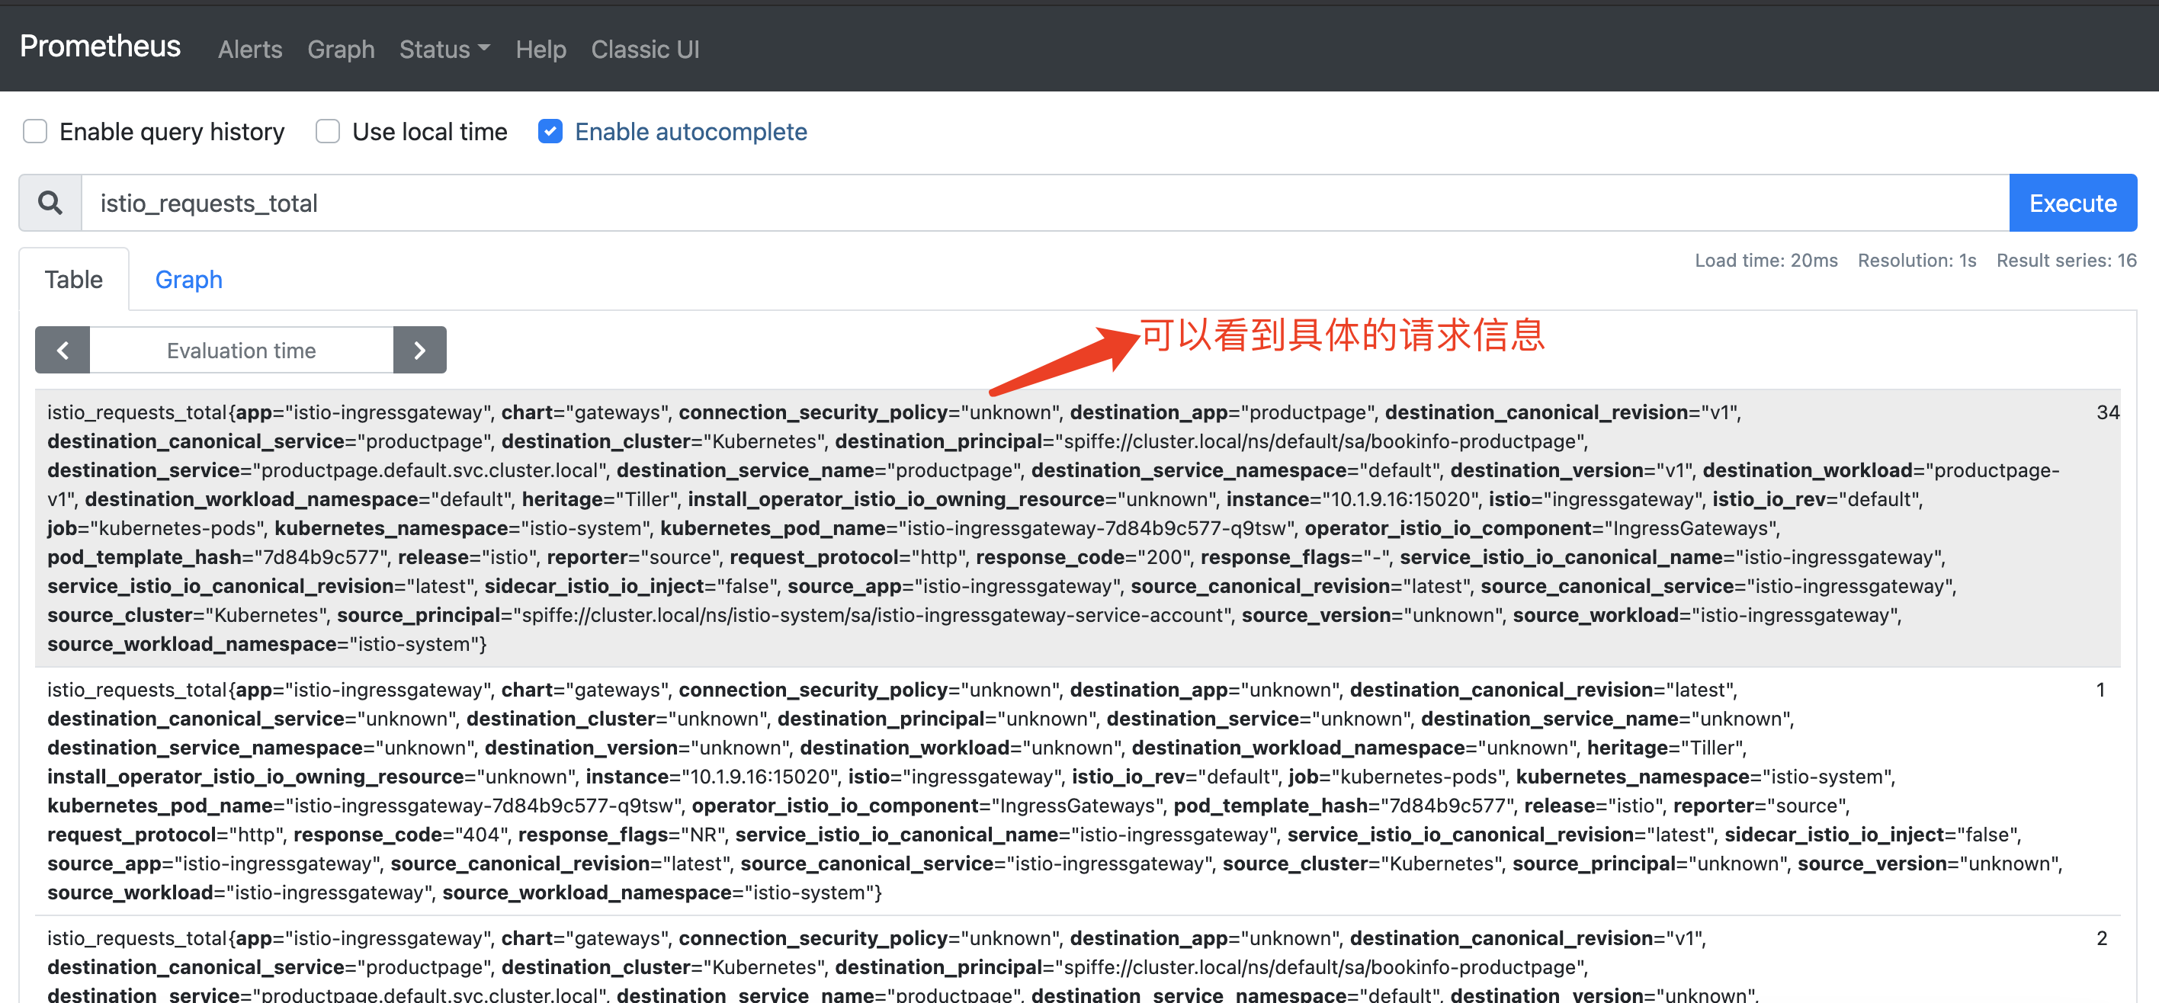Select the Table tab

click(x=74, y=280)
